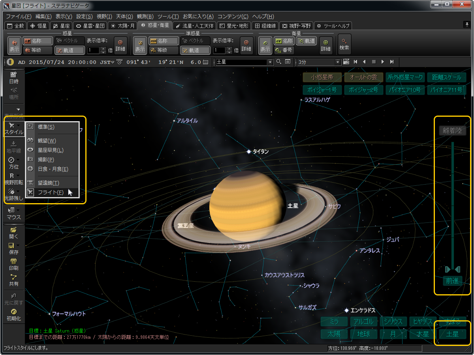Click the 前進 forward button
474x355 pixels.
click(x=453, y=281)
